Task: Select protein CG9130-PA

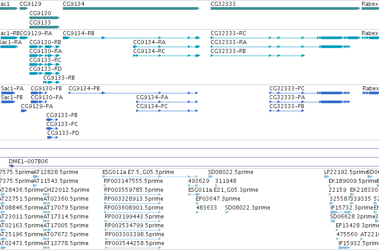Action: [47, 97]
